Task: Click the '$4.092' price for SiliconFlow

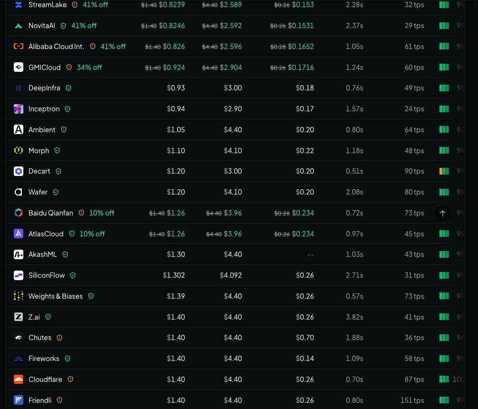Action: click(x=231, y=275)
